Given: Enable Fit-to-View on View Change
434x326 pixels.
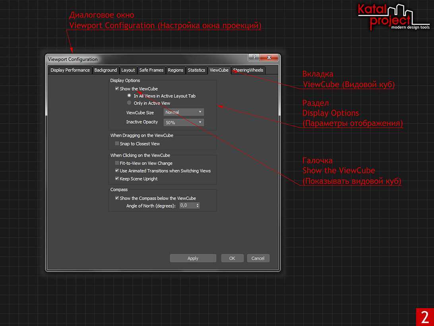Looking at the screenshot, I should click(117, 163).
